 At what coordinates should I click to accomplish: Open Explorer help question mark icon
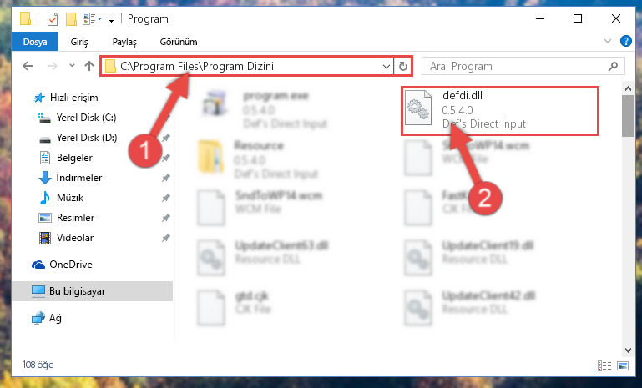pyautogui.click(x=625, y=41)
